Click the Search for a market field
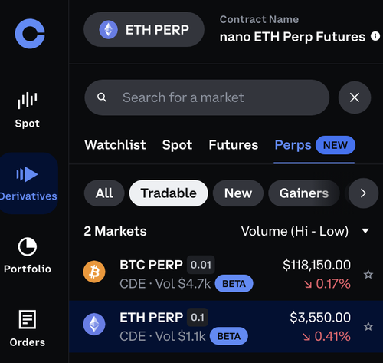The height and width of the screenshot is (363, 383). (x=207, y=97)
